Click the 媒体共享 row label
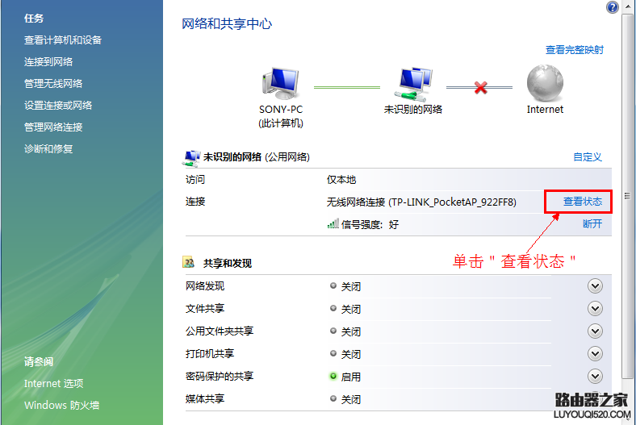 coord(205,399)
